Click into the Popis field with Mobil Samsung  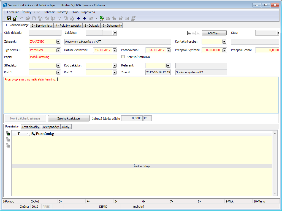coord(73,57)
